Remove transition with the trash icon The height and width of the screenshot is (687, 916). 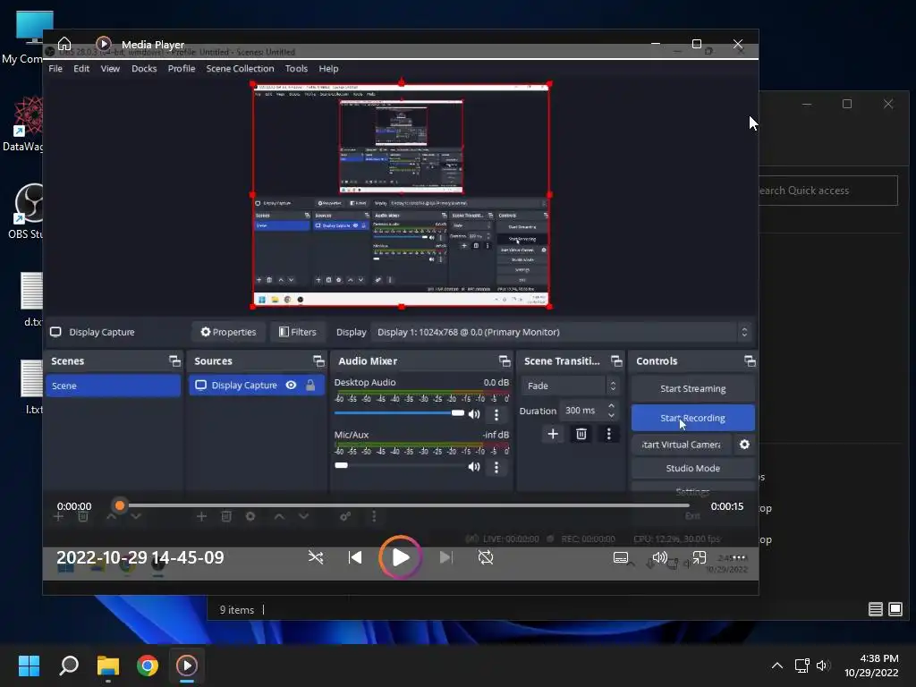581,434
